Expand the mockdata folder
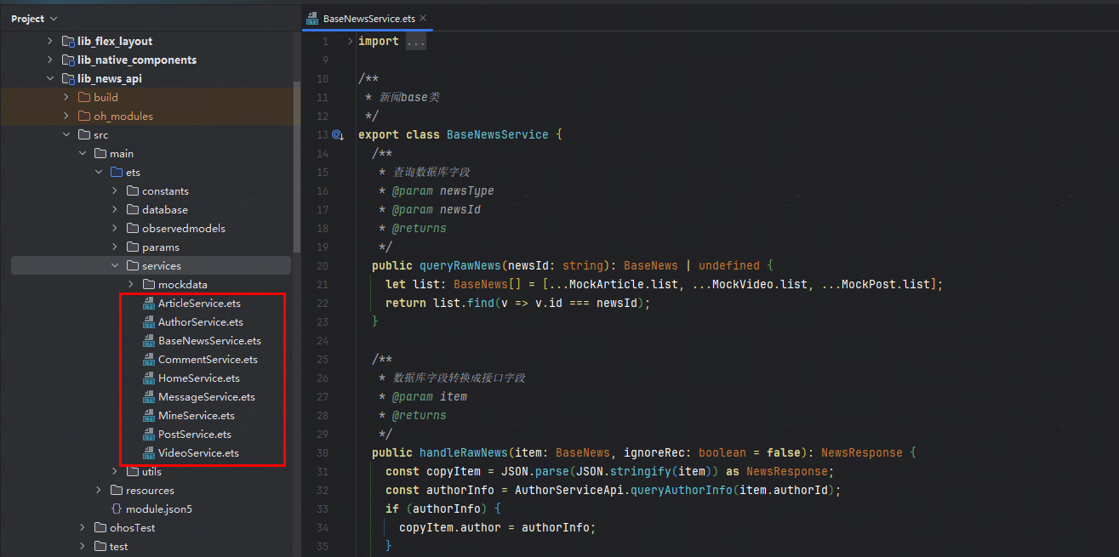1119x557 pixels. click(x=130, y=285)
